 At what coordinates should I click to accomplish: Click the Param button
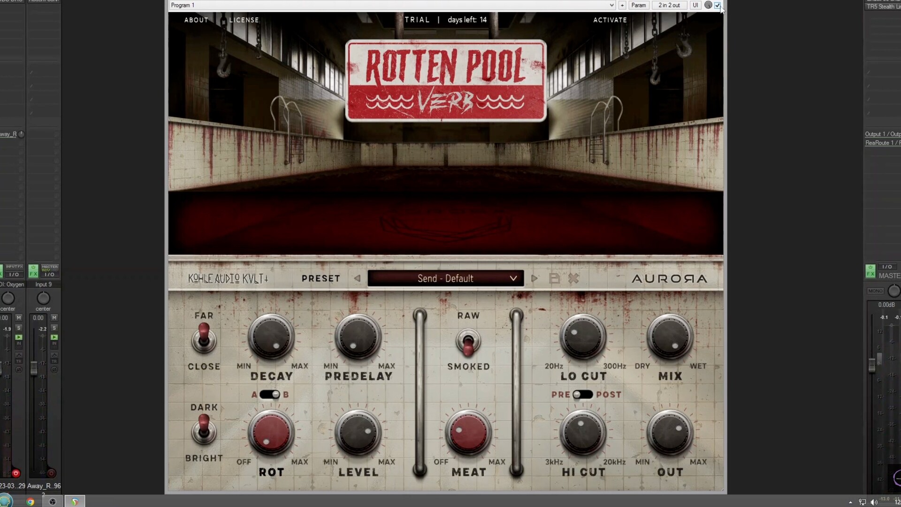point(638,5)
